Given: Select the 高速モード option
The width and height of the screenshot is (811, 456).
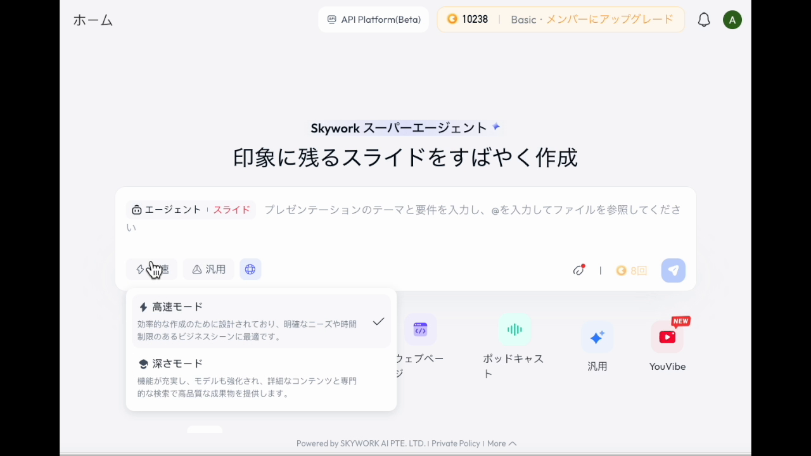Looking at the screenshot, I should [x=261, y=321].
